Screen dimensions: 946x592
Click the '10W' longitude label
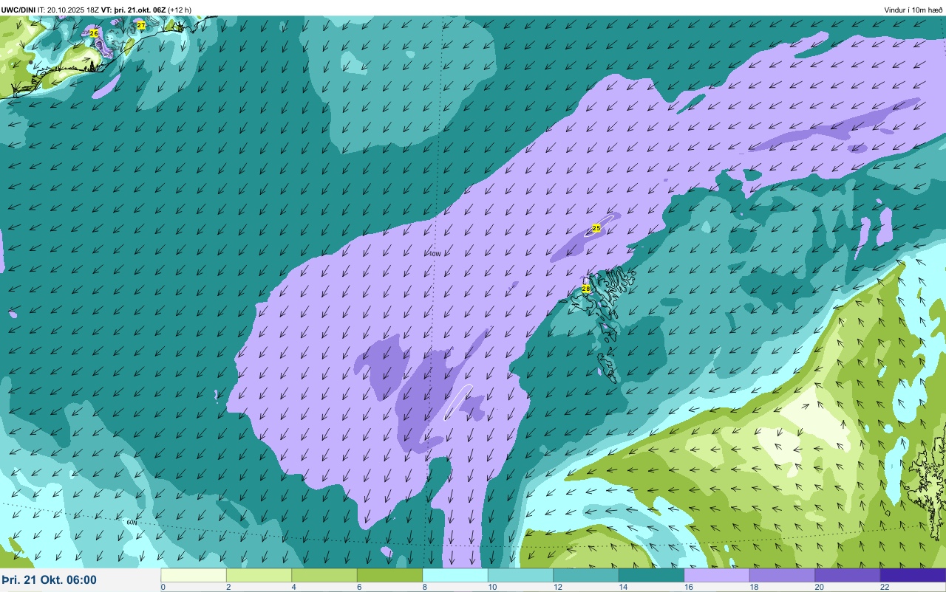click(435, 254)
